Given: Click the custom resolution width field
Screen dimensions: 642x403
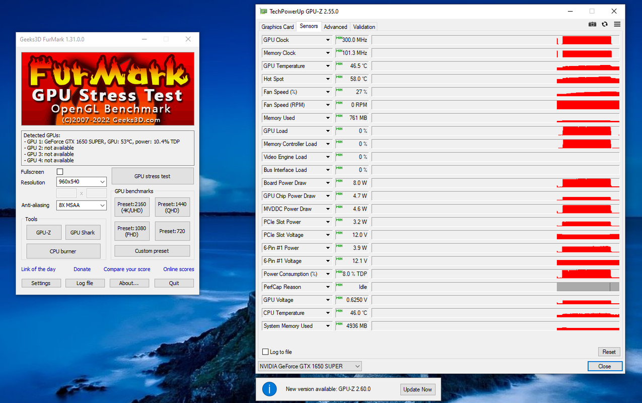Looking at the screenshot, I should tap(66, 193).
